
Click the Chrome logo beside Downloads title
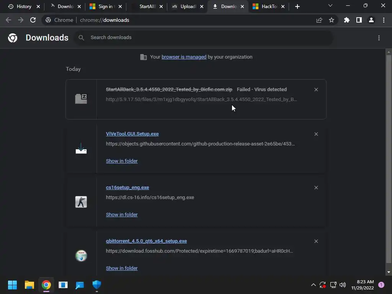tap(13, 38)
